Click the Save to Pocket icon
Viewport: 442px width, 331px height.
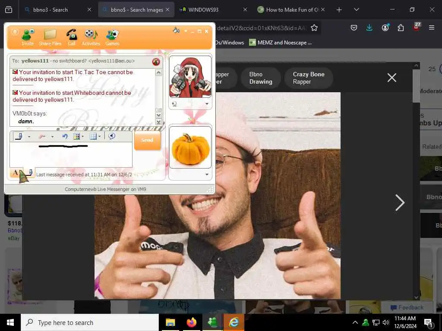tap(354, 28)
